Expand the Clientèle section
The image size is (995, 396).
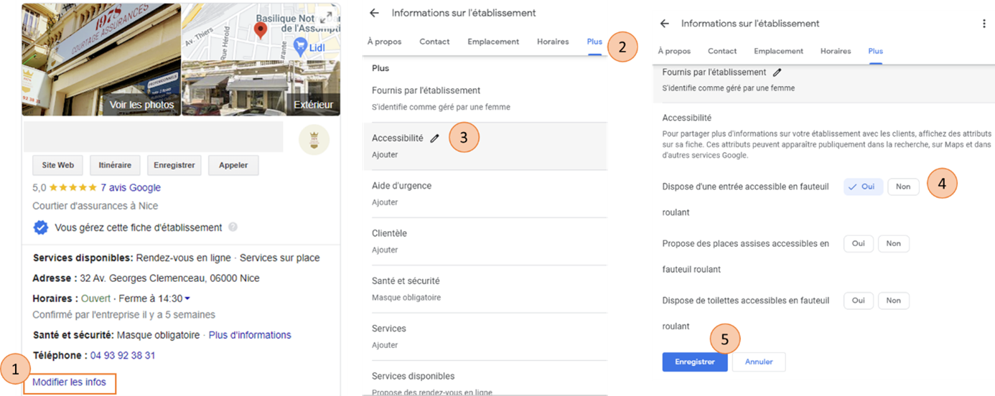tap(485, 241)
